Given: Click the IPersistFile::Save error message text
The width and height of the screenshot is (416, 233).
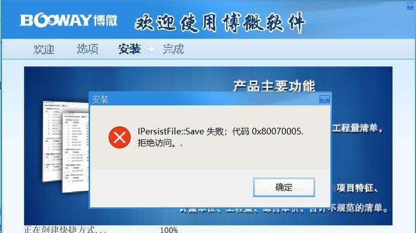Looking at the screenshot, I should click(x=220, y=131).
